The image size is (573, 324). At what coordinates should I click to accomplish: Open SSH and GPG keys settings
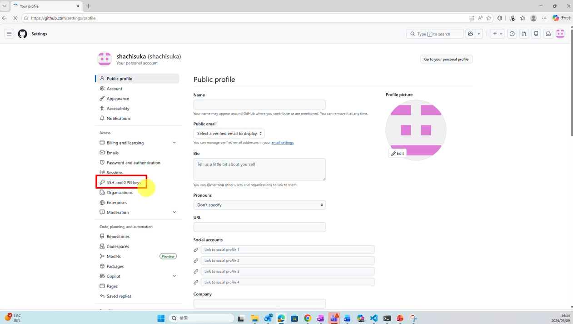[x=138, y=183]
